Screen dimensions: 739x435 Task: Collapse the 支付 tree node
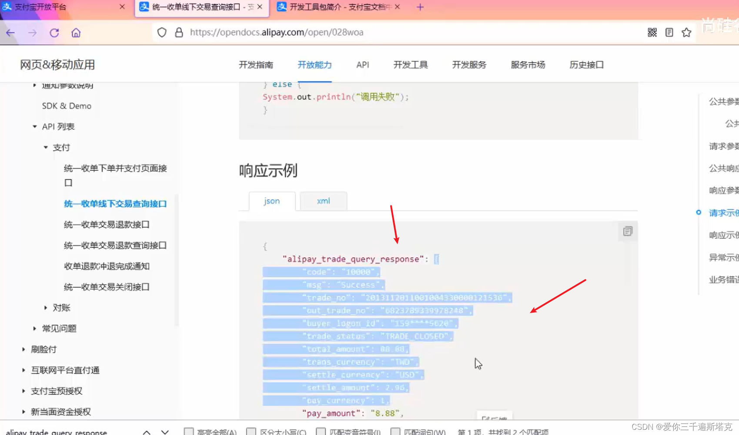[x=46, y=148]
